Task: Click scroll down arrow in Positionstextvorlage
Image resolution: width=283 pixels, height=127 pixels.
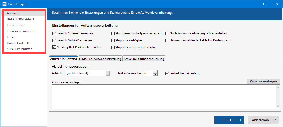Action: click(x=278, y=107)
